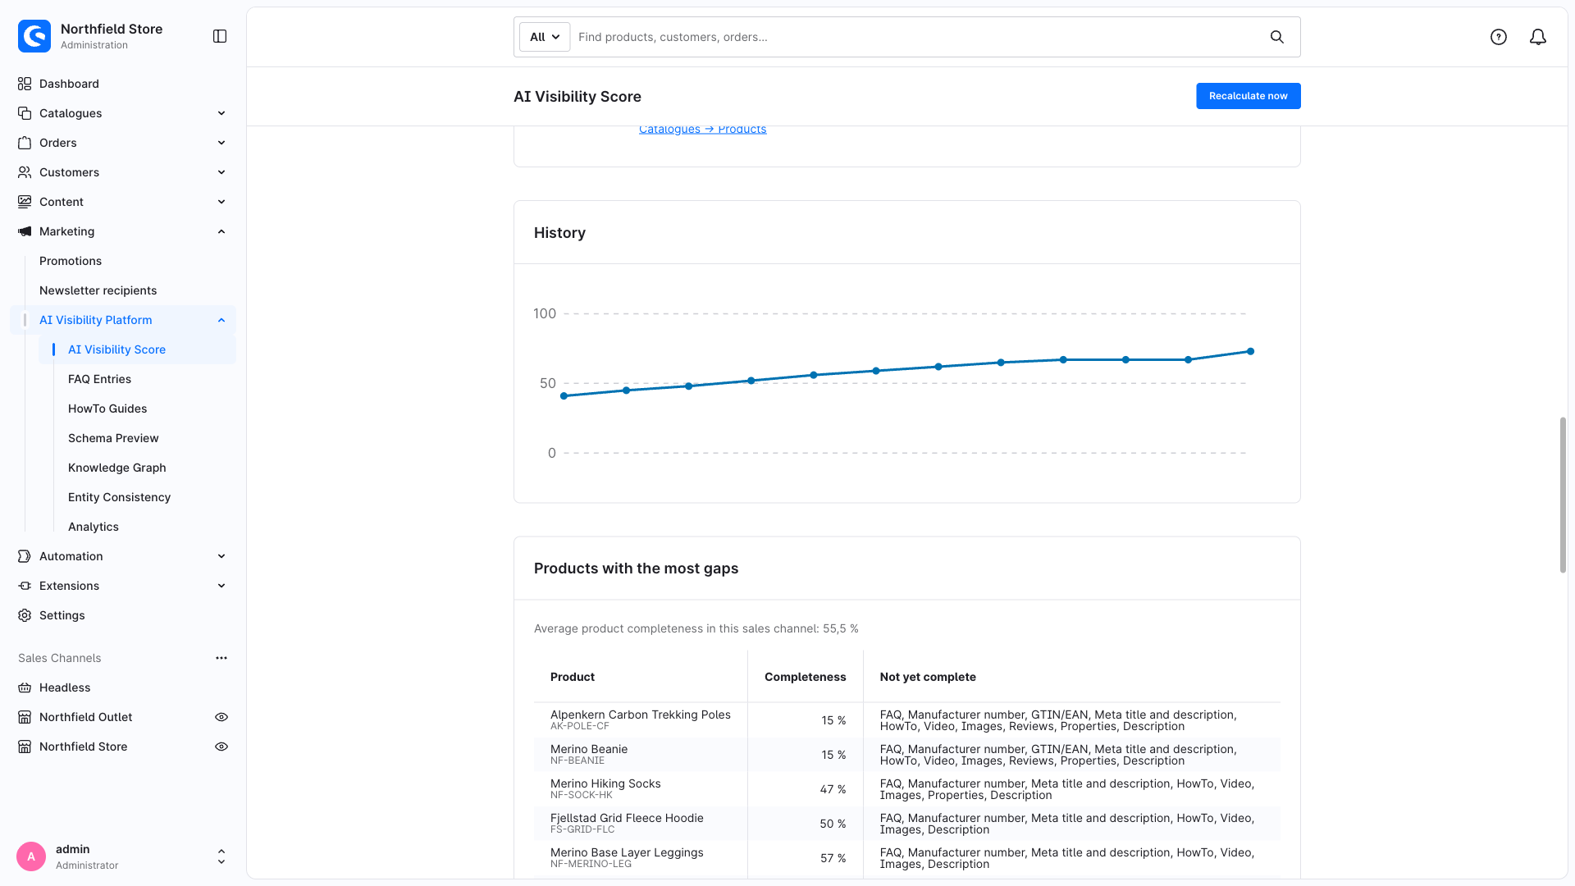Expand the Customers menu chevron
The image size is (1575, 886).
pyautogui.click(x=221, y=172)
